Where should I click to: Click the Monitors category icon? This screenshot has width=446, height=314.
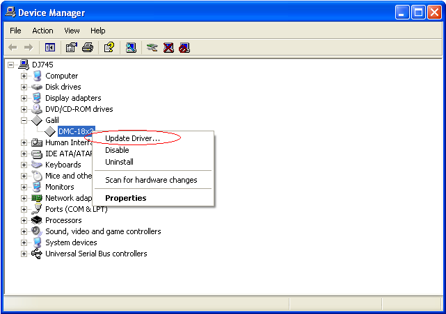pos(37,187)
